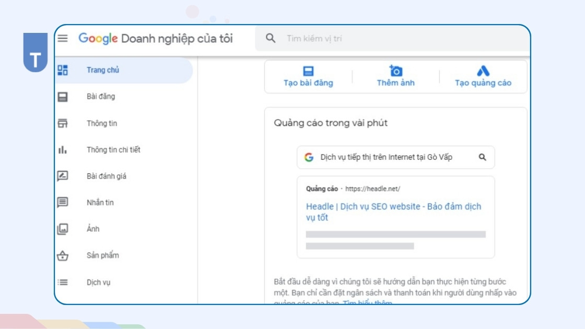Click the Tạo bài đăng button
585x329 pixels.
coord(308,75)
